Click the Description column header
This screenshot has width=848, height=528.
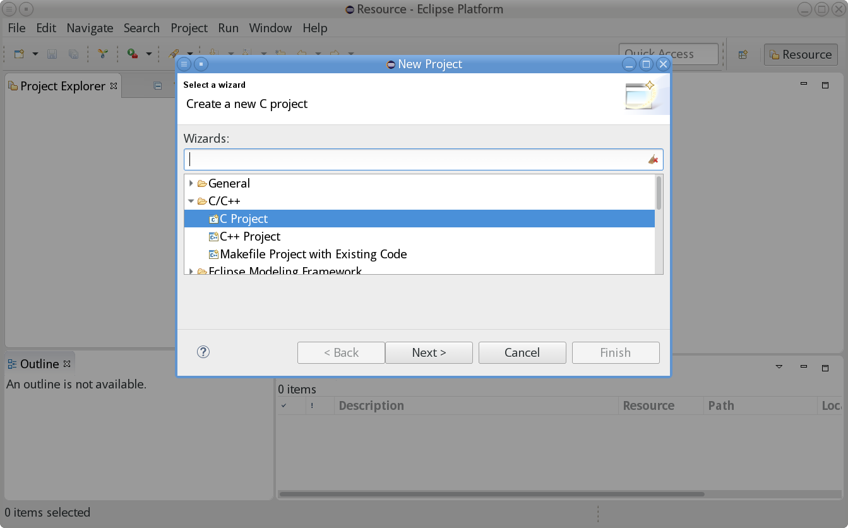click(476, 405)
